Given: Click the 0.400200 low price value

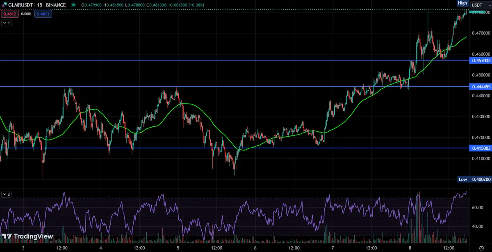Looking at the screenshot, I should tap(481, 179).
